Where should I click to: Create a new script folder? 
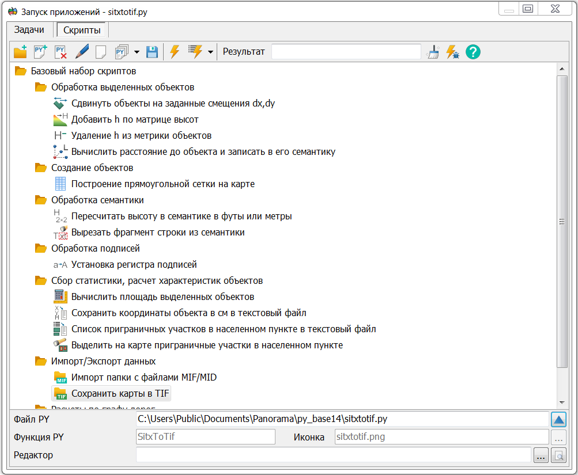point(20,52)
